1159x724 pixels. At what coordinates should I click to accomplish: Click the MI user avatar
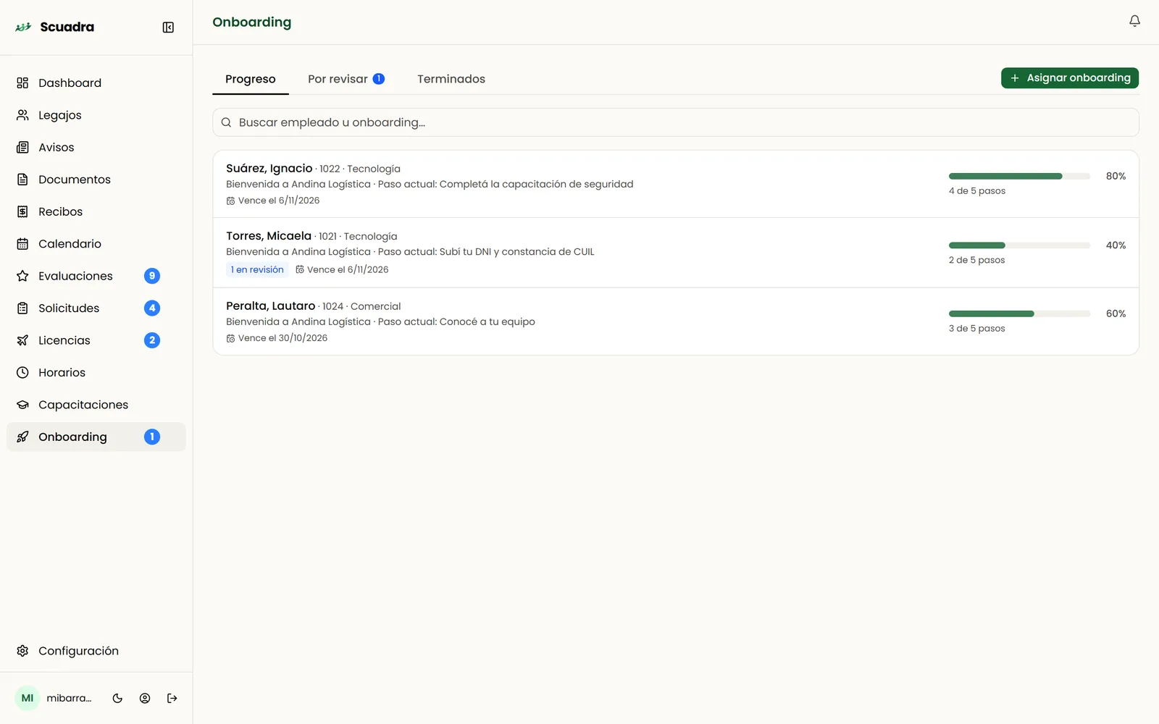28,699
